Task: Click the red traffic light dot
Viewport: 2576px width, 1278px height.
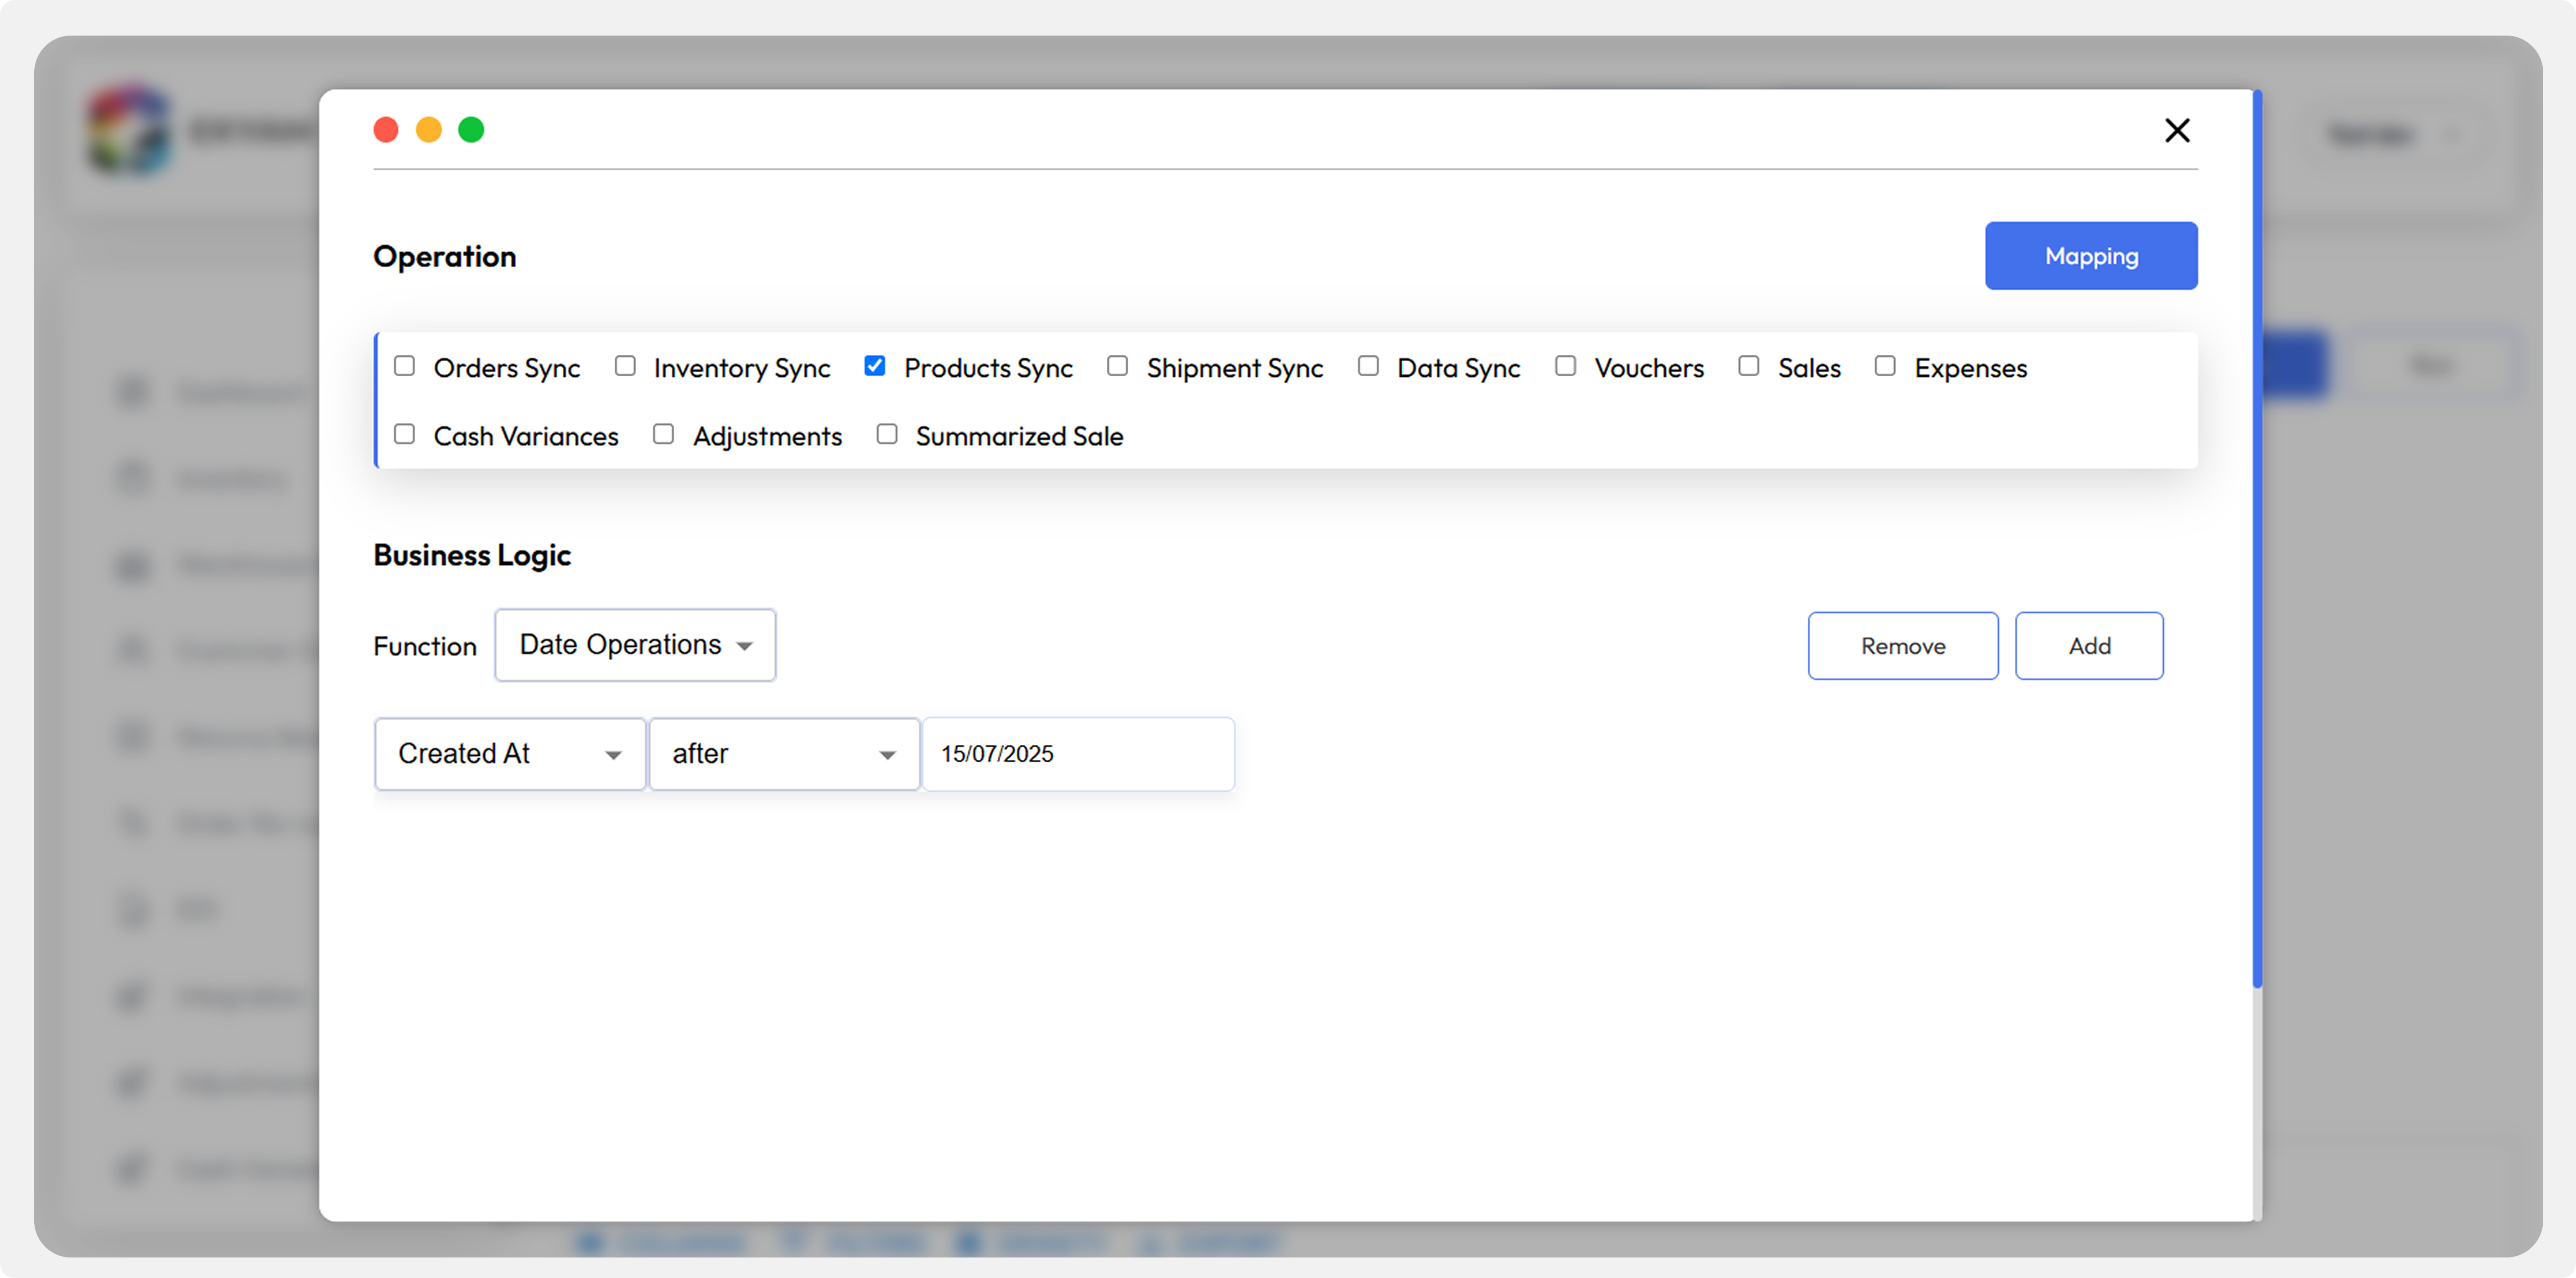Action: (x=386, y=130)
